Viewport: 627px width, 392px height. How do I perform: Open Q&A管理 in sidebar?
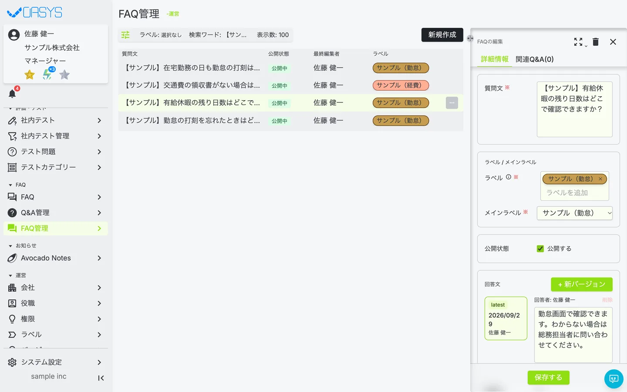pos(56,213)
